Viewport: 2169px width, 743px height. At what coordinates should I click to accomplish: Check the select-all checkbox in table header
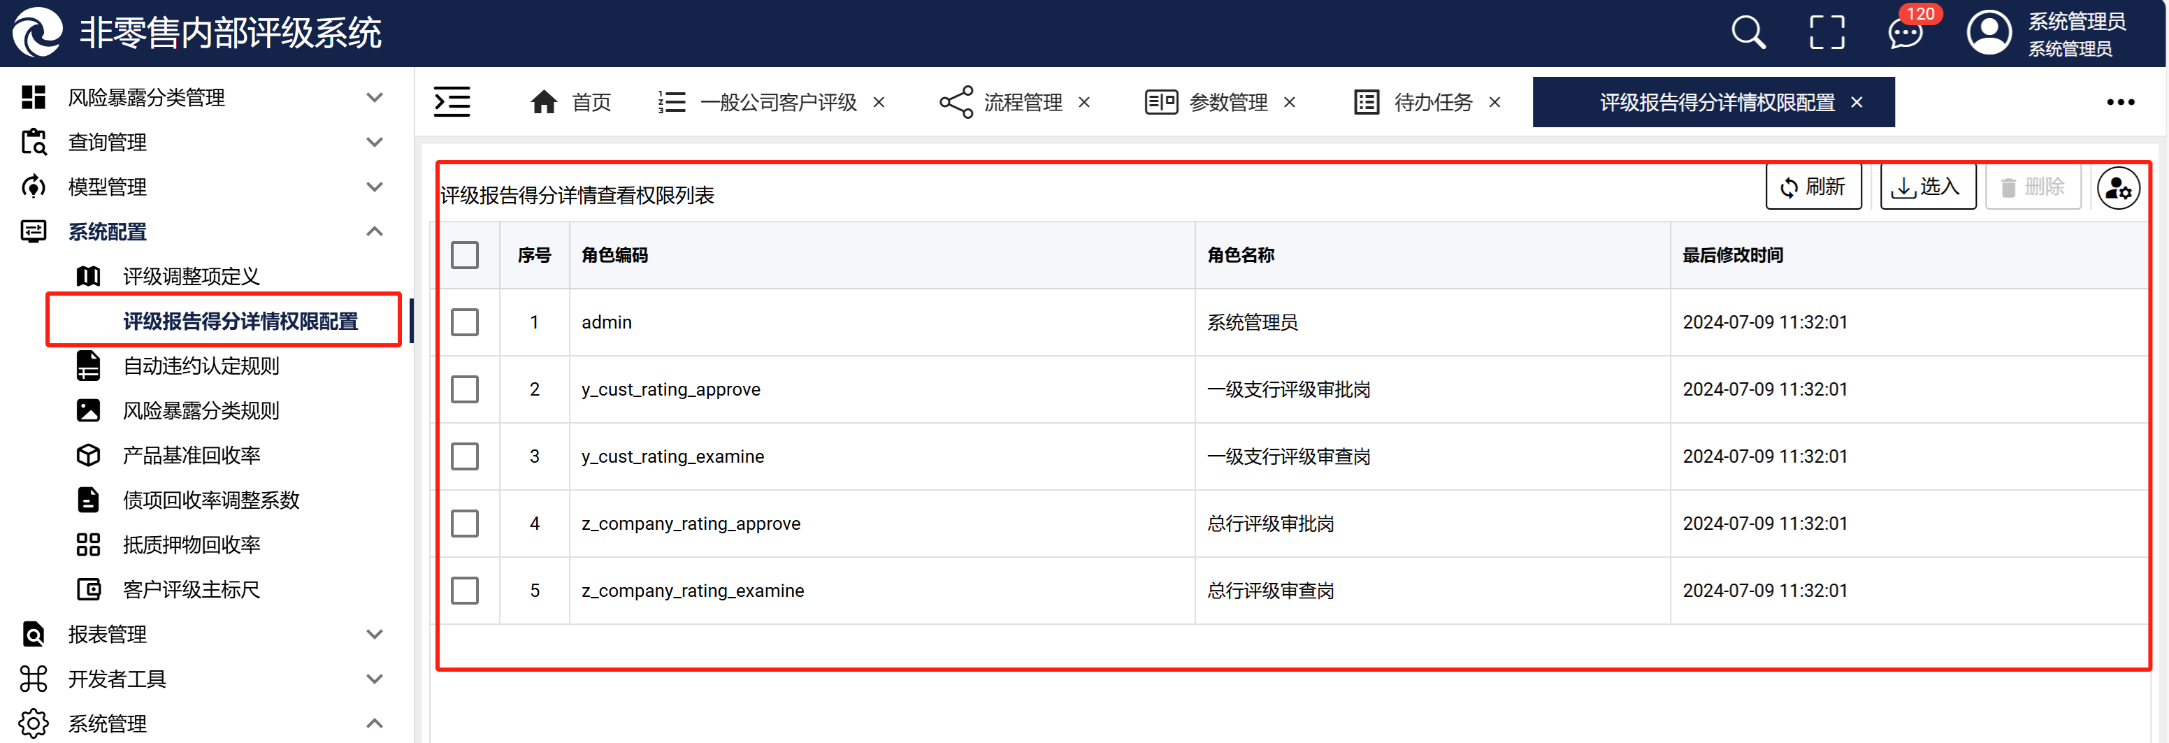pos(465,255)
